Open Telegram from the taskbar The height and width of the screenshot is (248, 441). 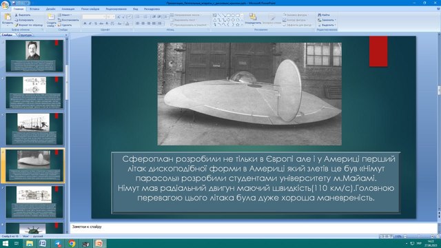click(58, 243)
